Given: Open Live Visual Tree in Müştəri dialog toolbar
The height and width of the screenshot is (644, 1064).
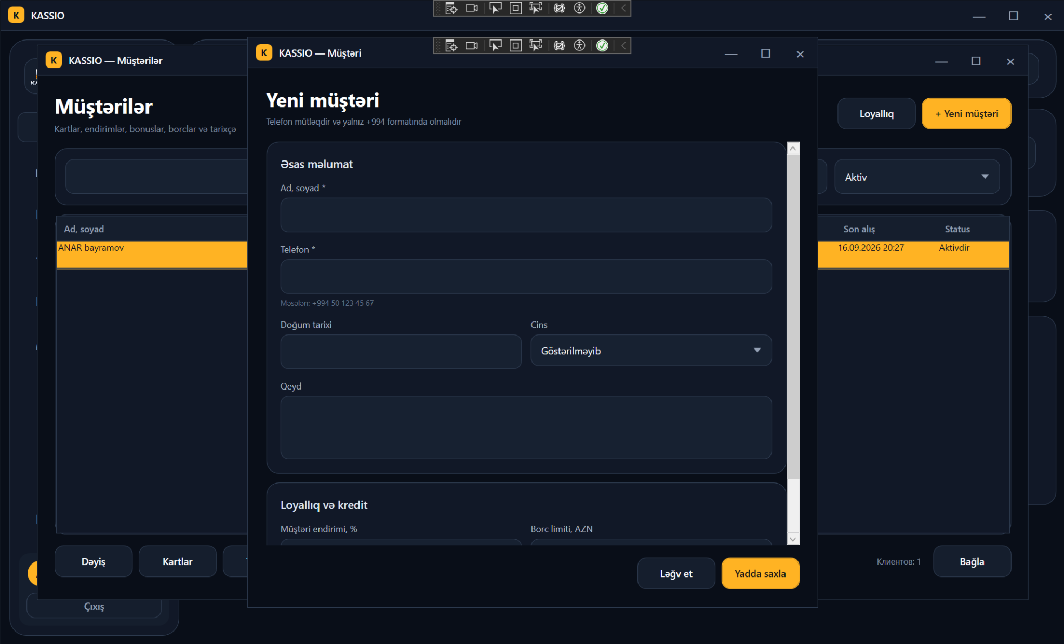Looking at the screenshot, I should (x=451, y=46).
